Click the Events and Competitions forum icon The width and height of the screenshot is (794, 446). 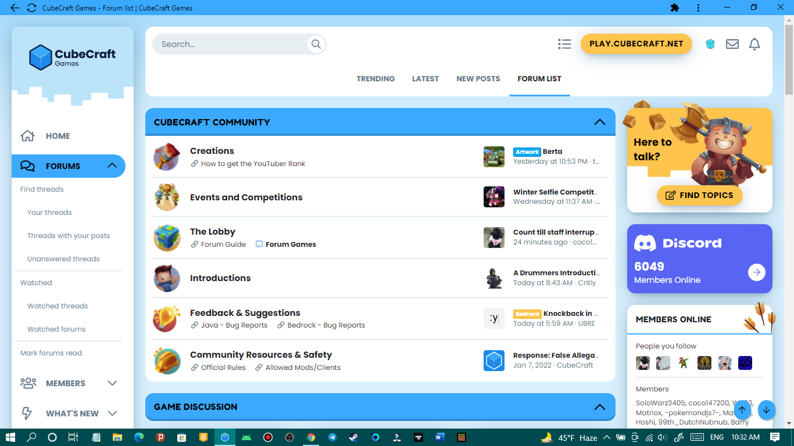click(167, 197)
